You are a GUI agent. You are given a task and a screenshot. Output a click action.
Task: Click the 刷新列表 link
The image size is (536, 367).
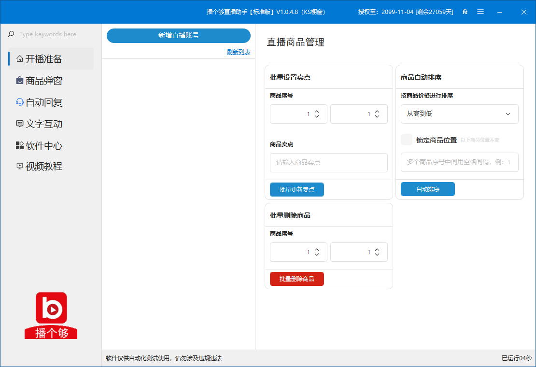[x=239, y=52]
